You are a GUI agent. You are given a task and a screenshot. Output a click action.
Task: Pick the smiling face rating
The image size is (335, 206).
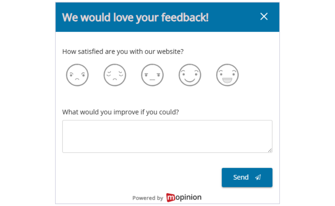(x=190, y=75)
